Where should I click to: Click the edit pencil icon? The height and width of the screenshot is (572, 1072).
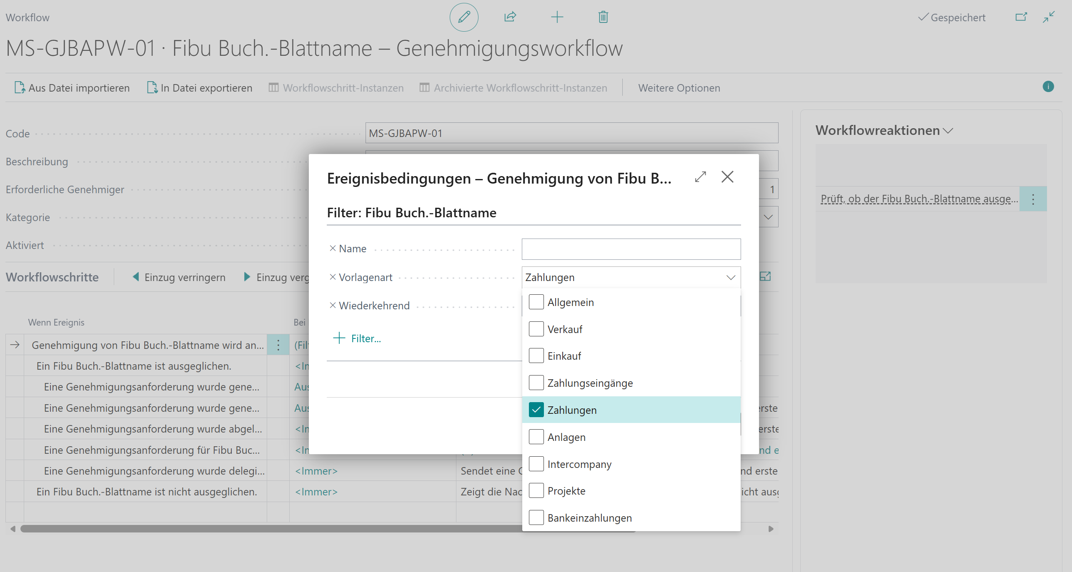[x=464, y=17]
